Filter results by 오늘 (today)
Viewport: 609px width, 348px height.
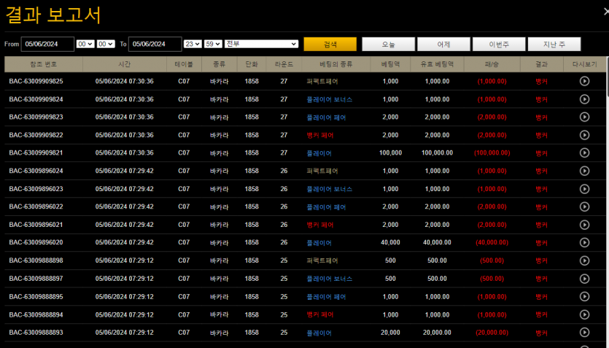point(389,45)
